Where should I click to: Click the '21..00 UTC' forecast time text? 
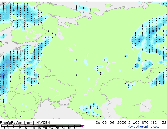click(x=139, y=123)
